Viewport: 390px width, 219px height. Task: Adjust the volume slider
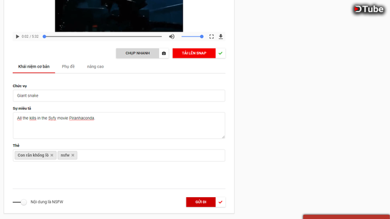point(193,36)
